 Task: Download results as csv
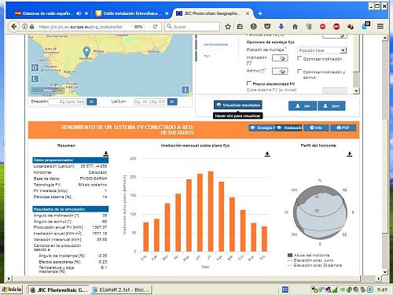point(303,106)
